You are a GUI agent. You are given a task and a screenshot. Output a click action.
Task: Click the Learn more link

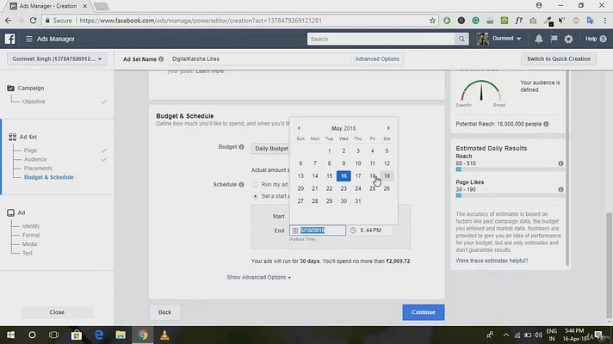coord(210,71)
